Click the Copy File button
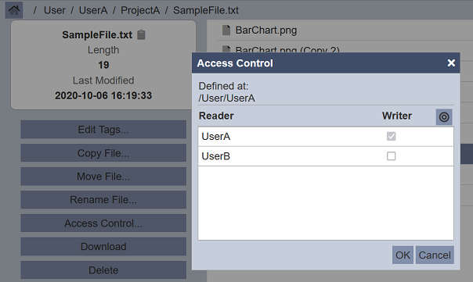The image size is (473, 282). pyautogui.click(x=103, y=153)
